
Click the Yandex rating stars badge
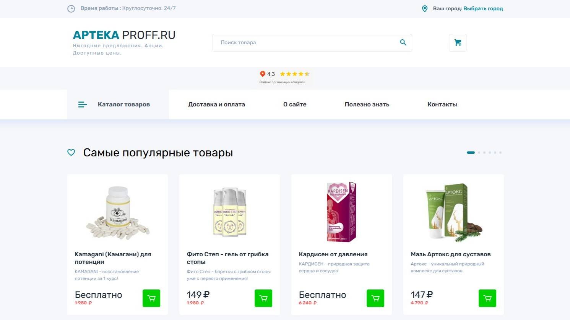(284, 77)
